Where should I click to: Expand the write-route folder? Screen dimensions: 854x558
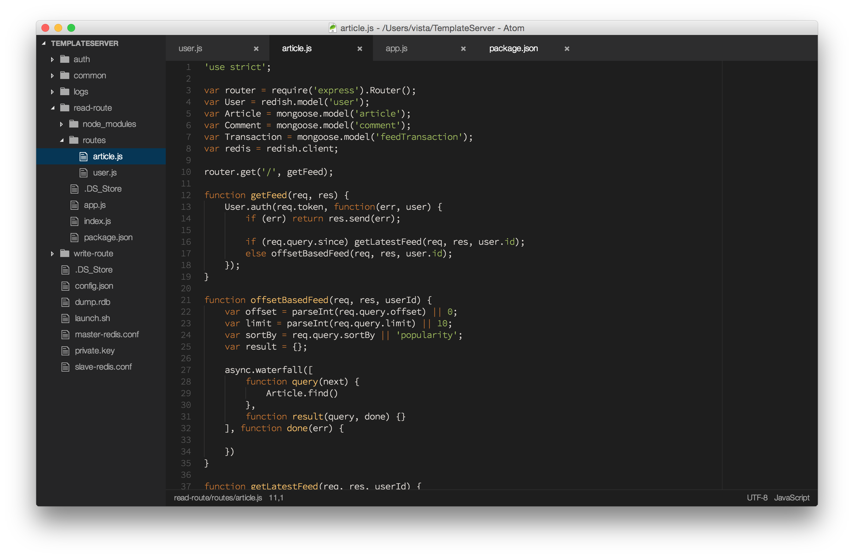tap(52, 254)
